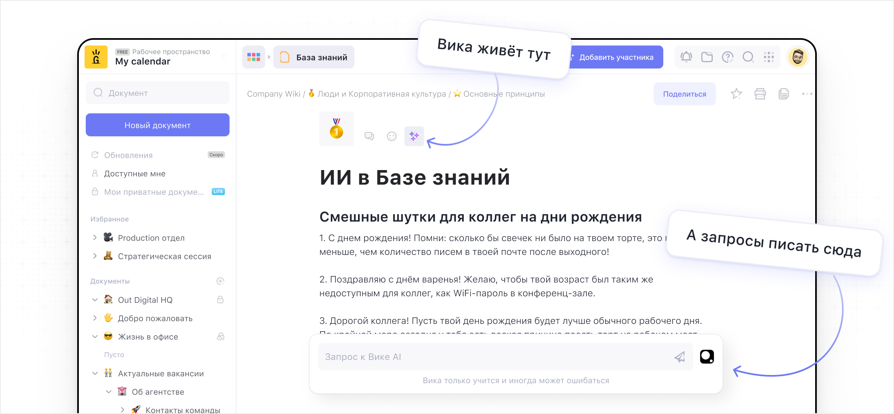Send the request to Vika AI
The image size is (894, 414).
click(x=679, y=357)
